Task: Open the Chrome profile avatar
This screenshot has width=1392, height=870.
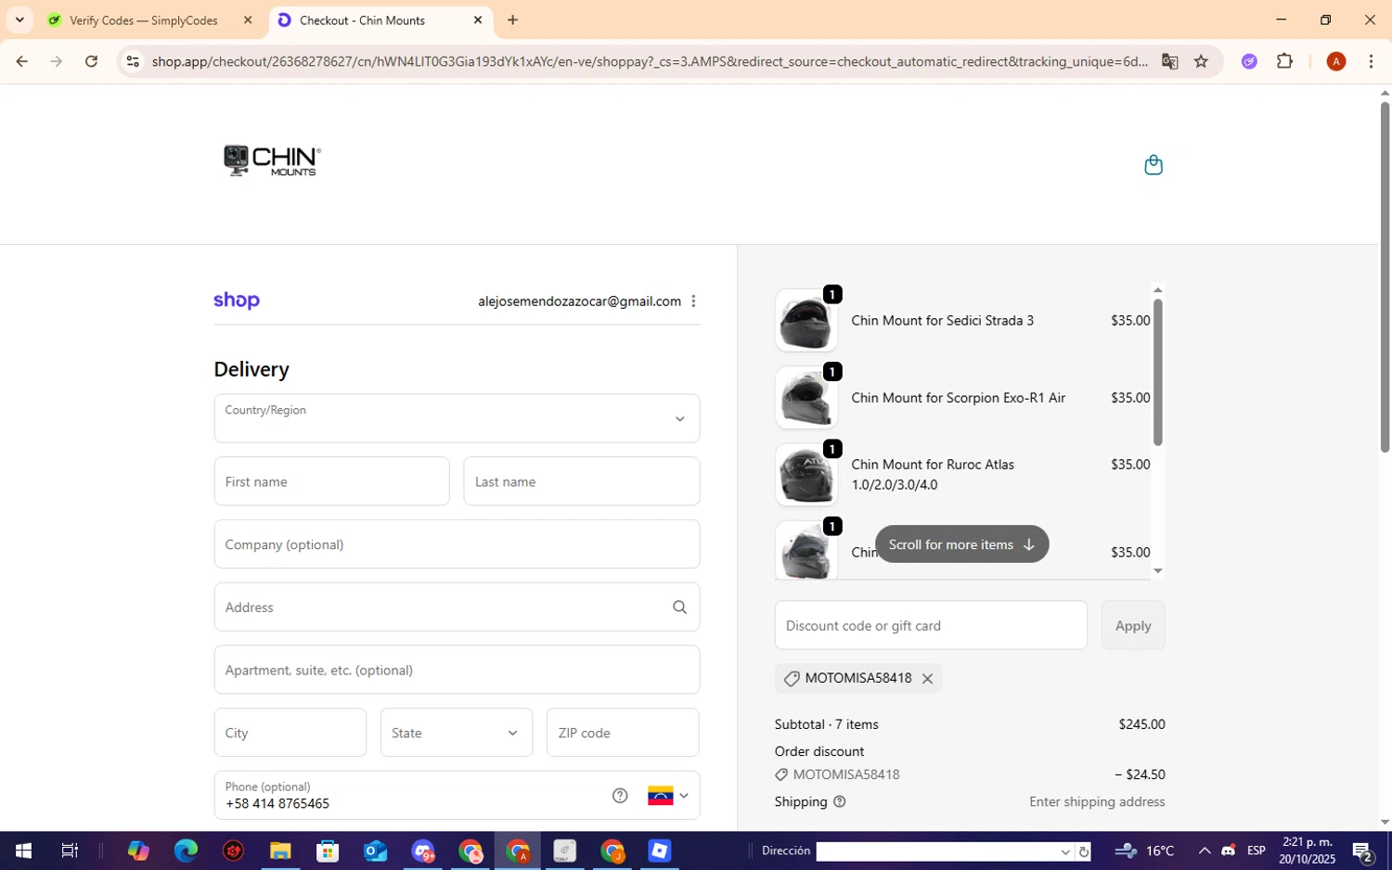Action: [x=1336, y=61]
